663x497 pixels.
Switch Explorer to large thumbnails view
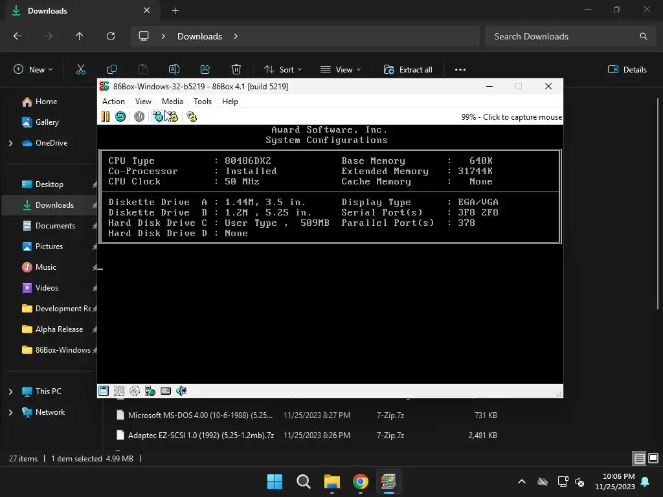tap(653, 458)
